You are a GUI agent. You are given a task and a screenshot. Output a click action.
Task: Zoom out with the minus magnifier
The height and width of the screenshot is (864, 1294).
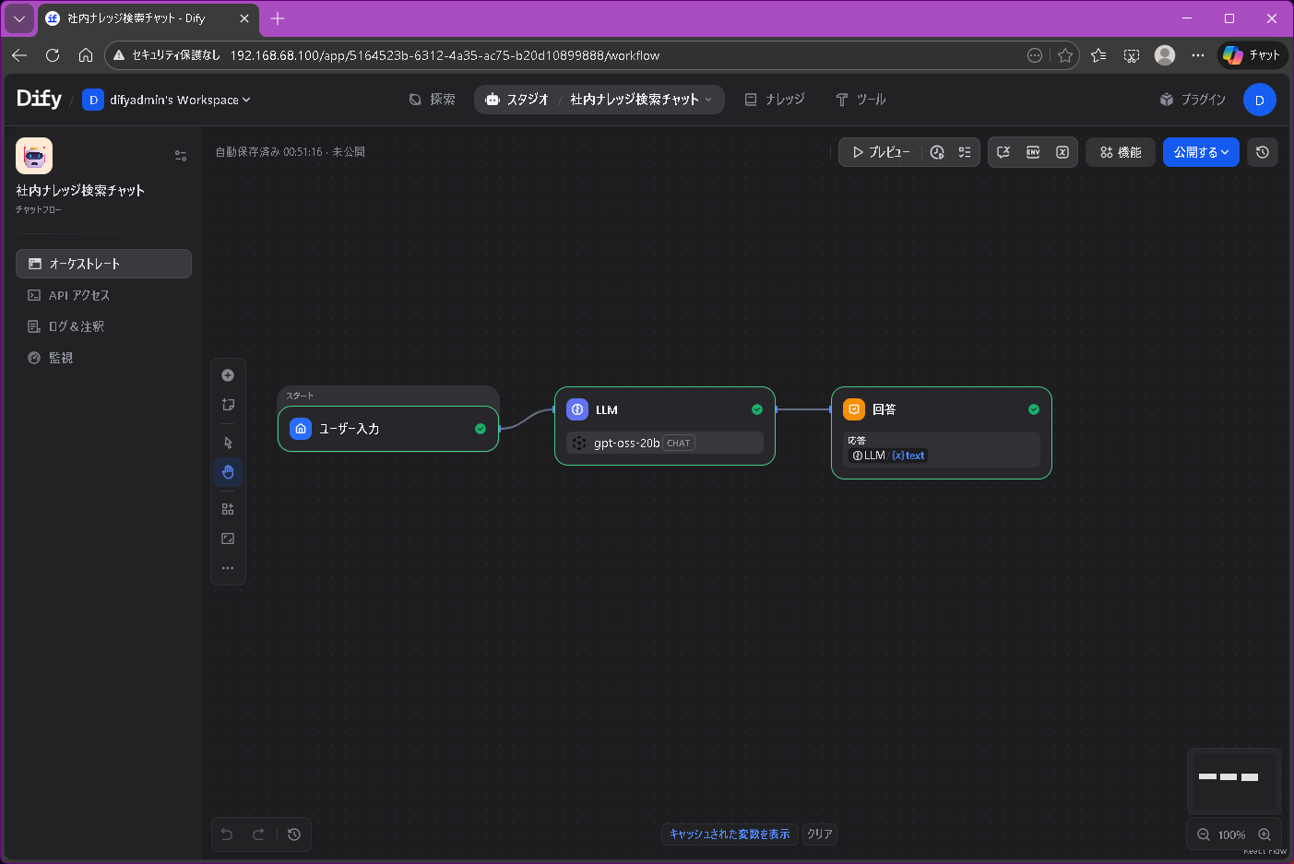coord(1204,834)
